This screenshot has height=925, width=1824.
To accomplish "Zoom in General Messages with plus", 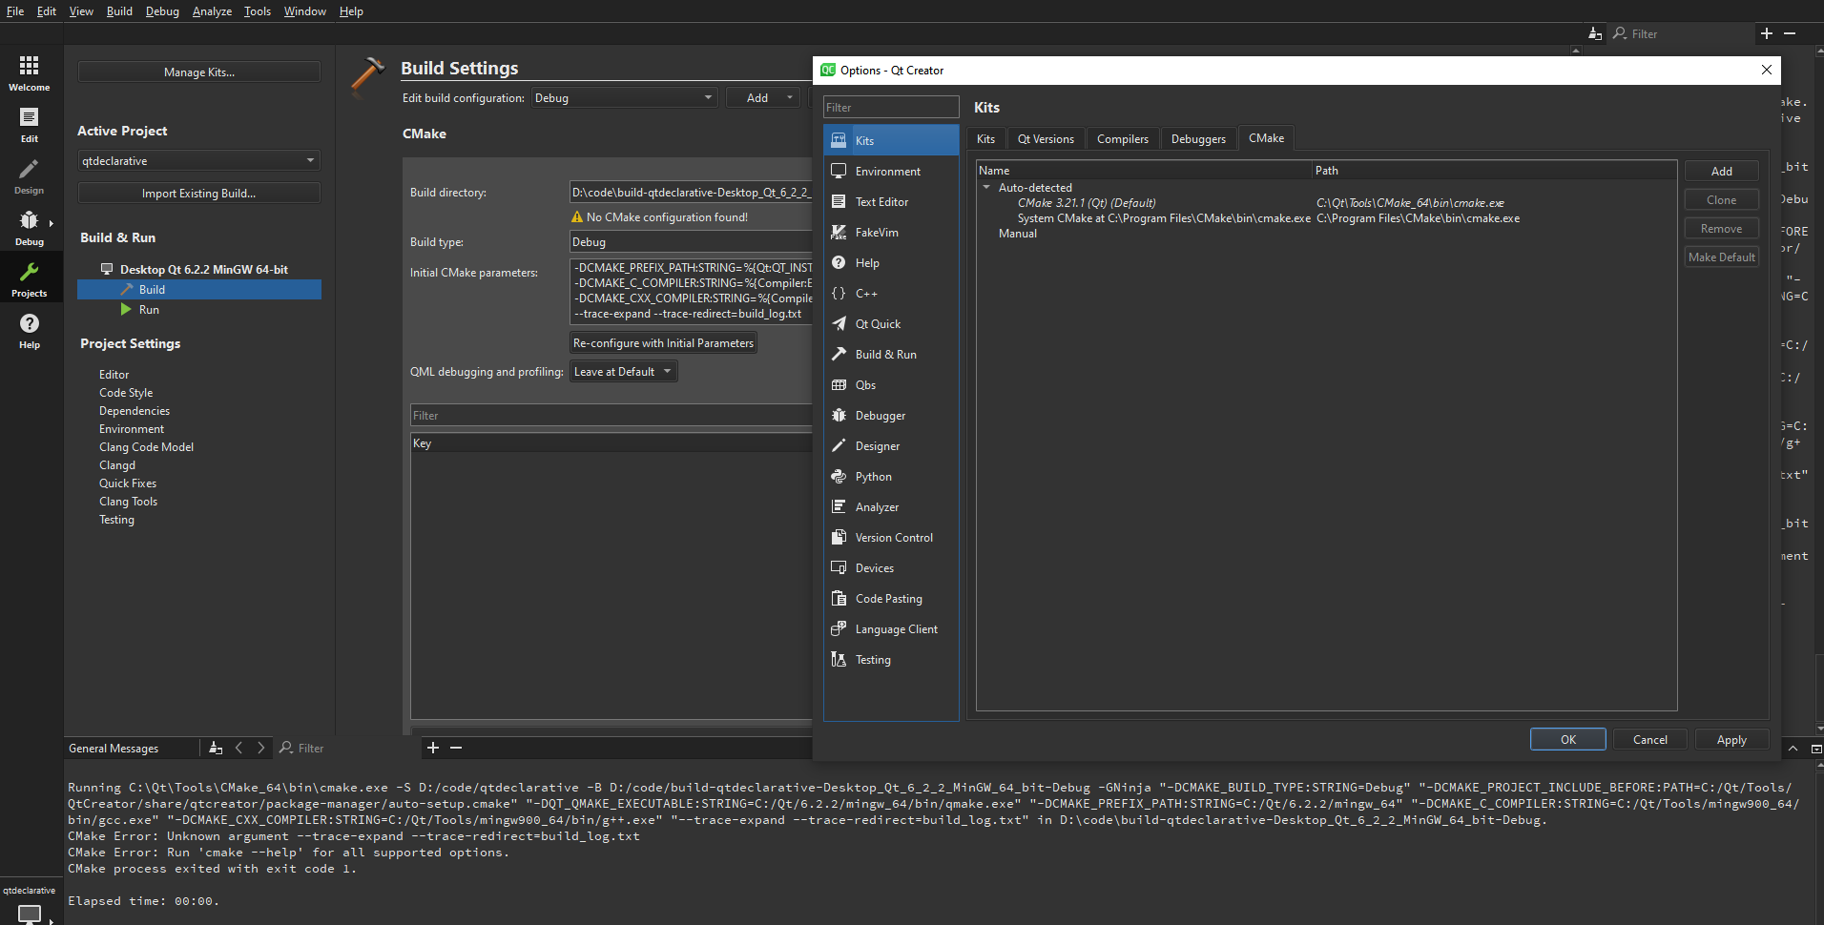I will 433,748.
